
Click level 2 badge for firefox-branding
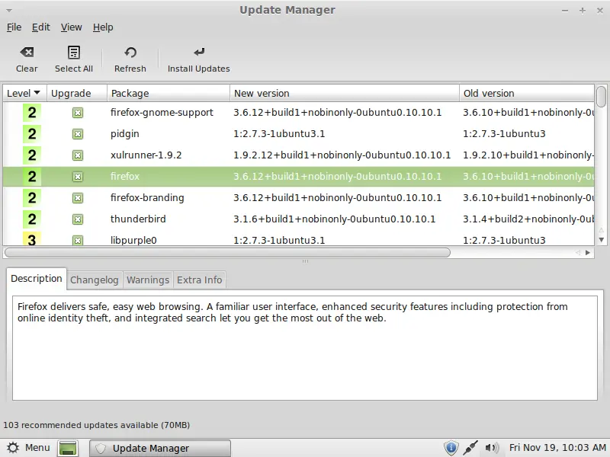(x=32, y=198)
